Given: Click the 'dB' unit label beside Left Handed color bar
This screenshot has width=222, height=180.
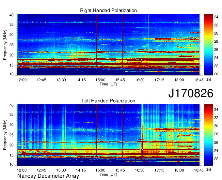Looking at the screenshot, I should click(208, 170).
